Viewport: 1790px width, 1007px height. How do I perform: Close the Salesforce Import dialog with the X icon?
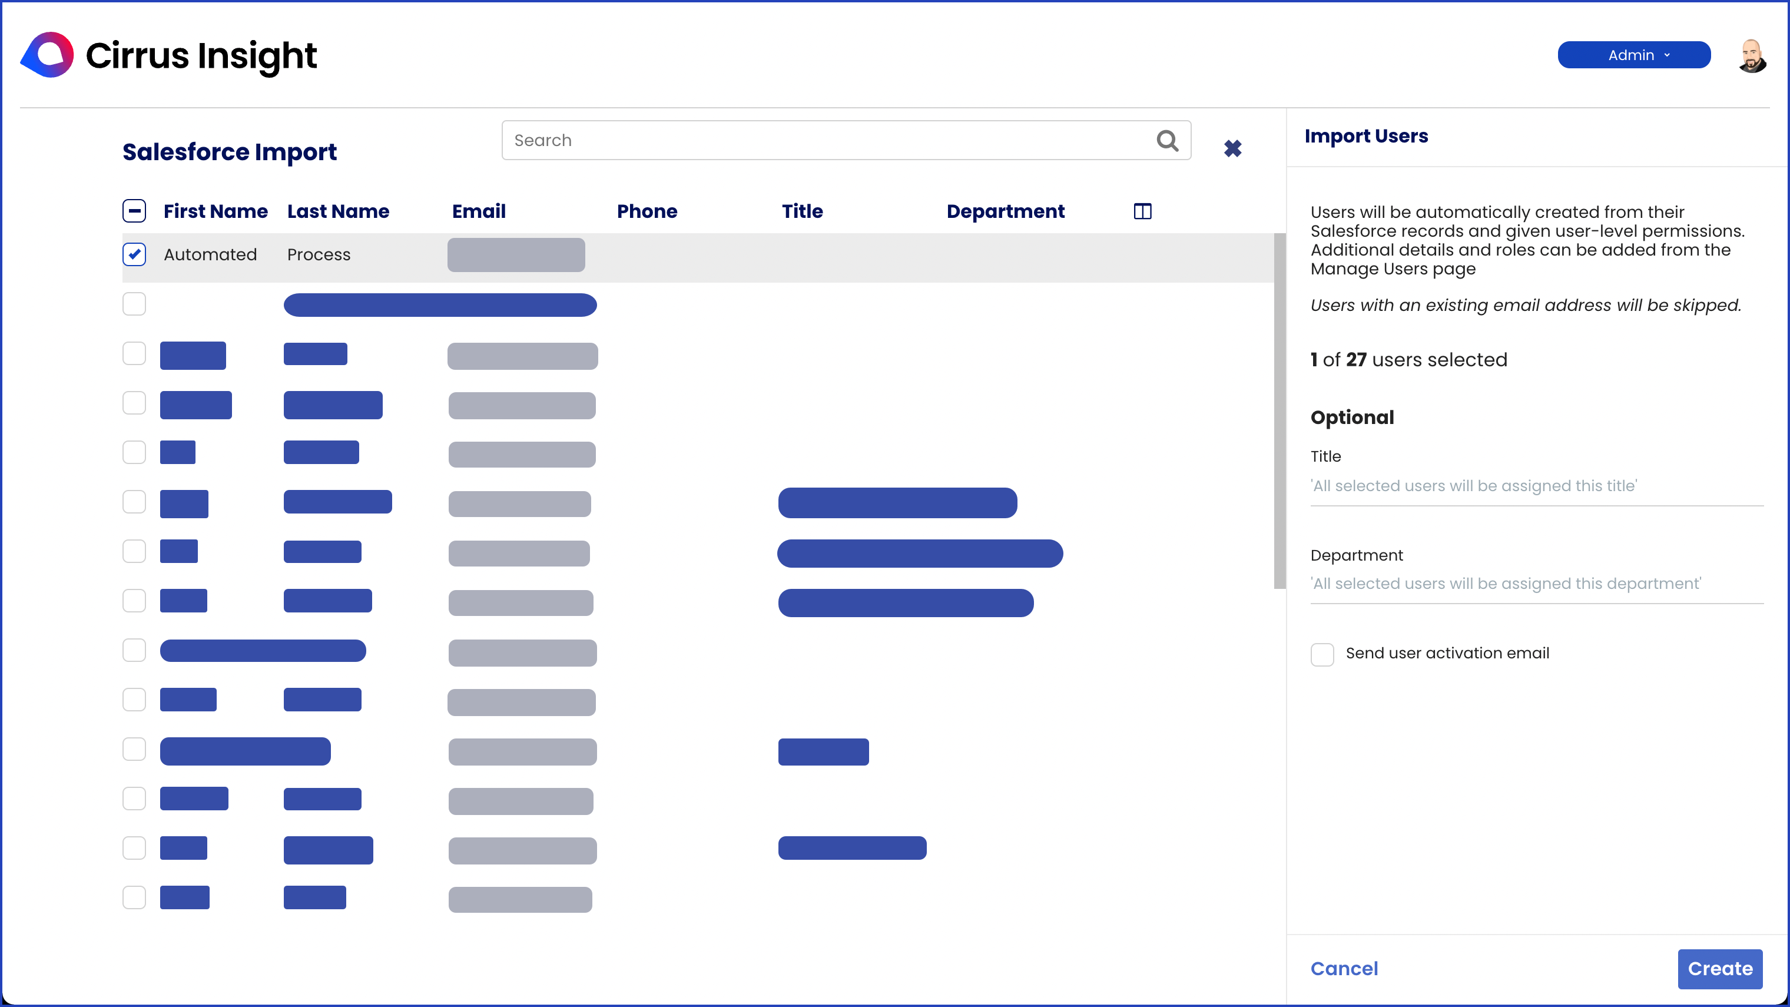point(1233,148)
